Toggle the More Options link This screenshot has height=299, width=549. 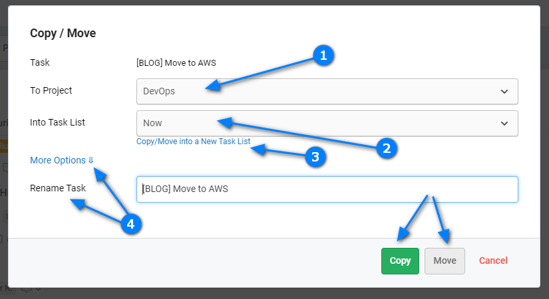click(x=62, y=160)
